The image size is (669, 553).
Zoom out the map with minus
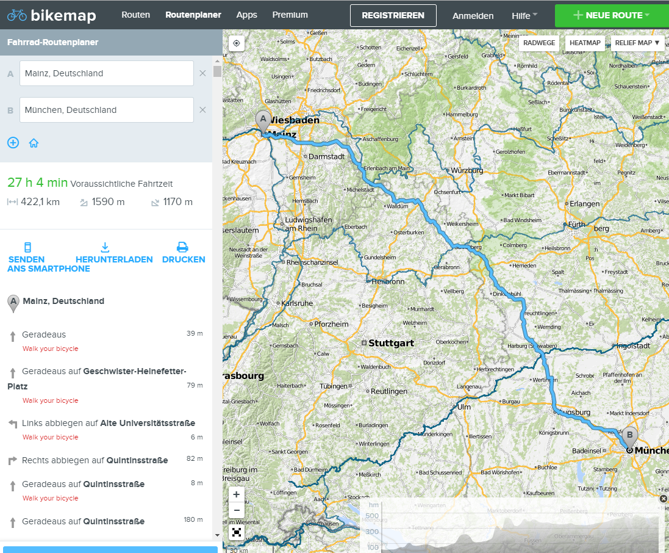(237, 510)
